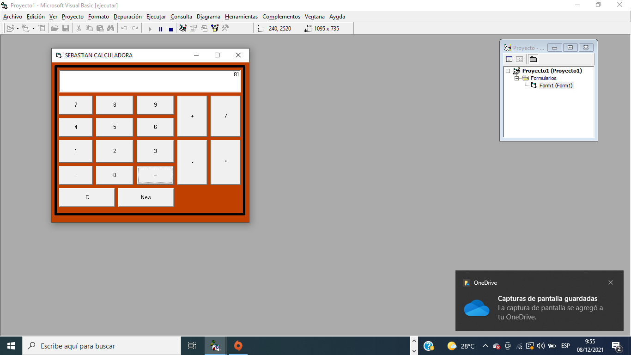Viewport: 631px width, 355px height.
Task: Toggle Folders icon in Project panel
Action: pyautogui.click(x=533, y=59)
